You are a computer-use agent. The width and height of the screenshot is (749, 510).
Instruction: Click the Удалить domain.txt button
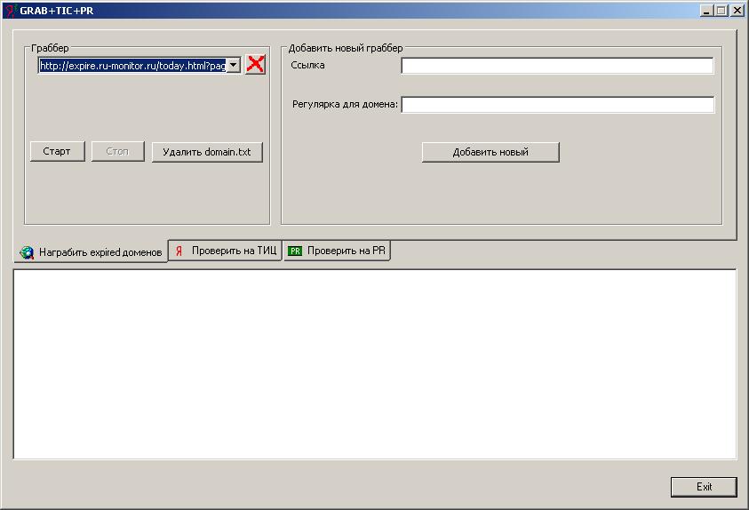pos(207,152)
